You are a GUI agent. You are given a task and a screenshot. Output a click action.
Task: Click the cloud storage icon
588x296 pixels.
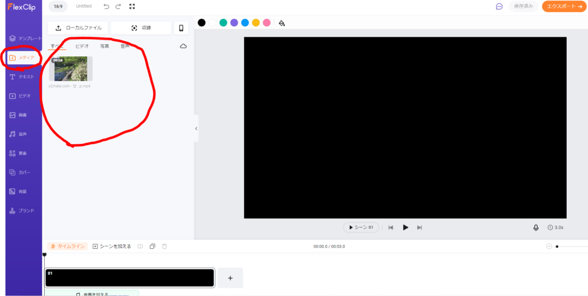coord(183,46)
